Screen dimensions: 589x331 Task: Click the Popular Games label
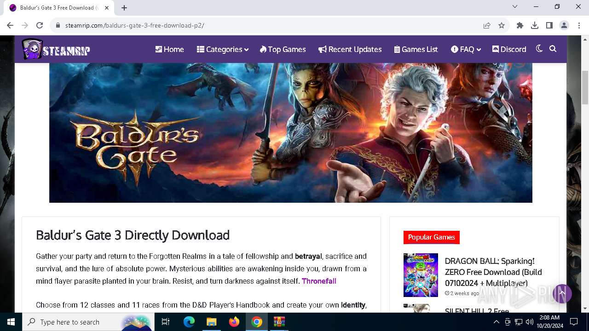(432, 237)
